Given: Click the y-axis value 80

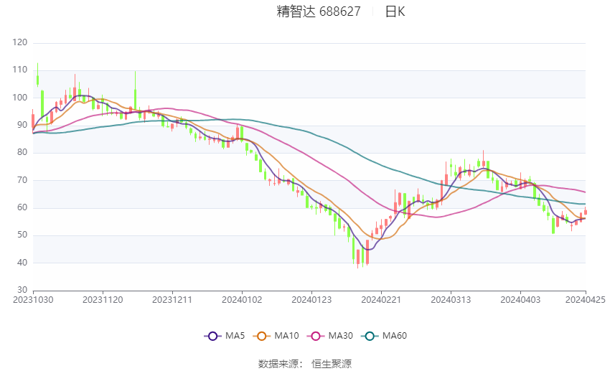Looking at the screenshot, I should coord(22,152).
